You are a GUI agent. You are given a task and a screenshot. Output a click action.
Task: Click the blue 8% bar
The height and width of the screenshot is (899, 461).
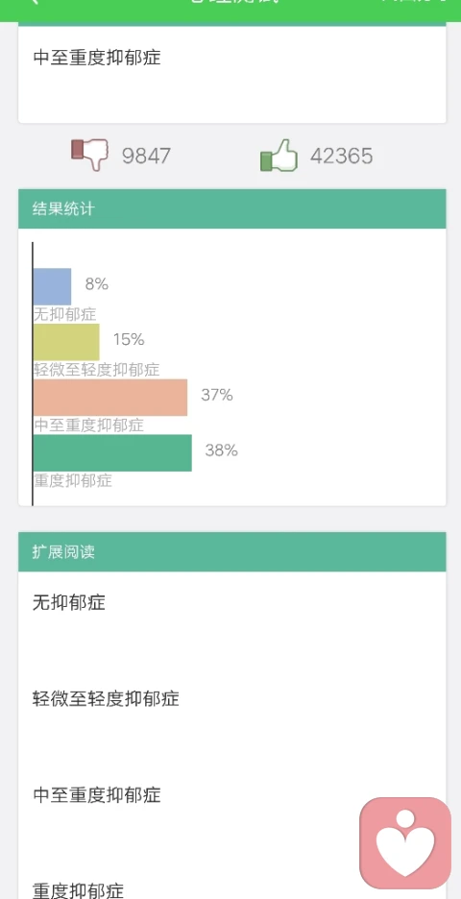tap(52, 286)
